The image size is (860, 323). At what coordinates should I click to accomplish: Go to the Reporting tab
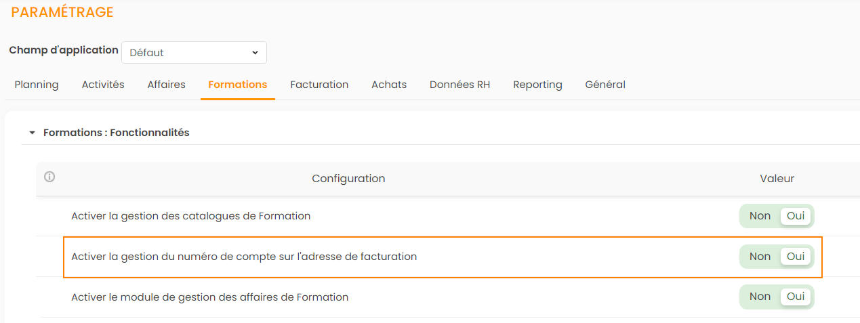[x=537, y=85]
